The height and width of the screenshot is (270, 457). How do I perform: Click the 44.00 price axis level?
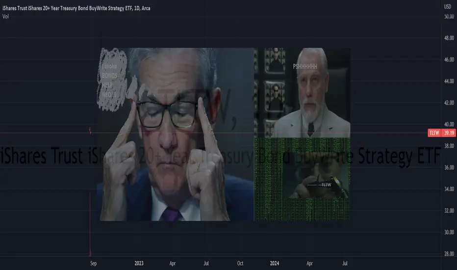coord(449,81)
